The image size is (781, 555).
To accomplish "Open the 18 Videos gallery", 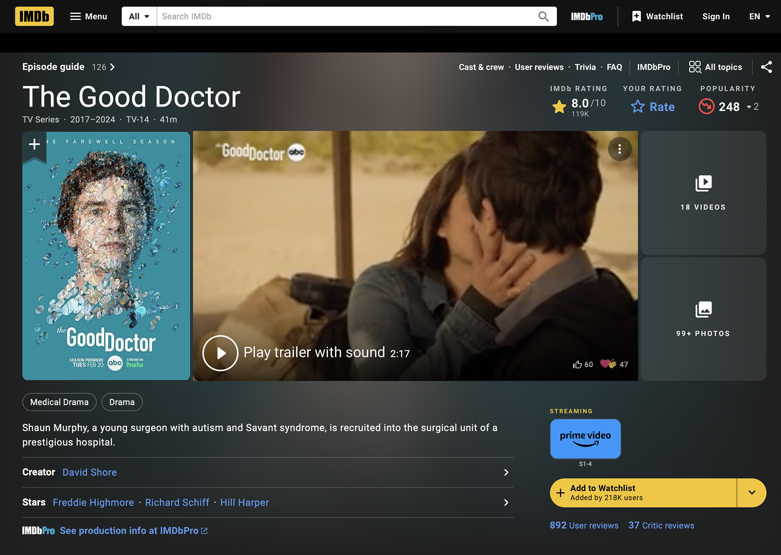I will click(x=703, y=193).
